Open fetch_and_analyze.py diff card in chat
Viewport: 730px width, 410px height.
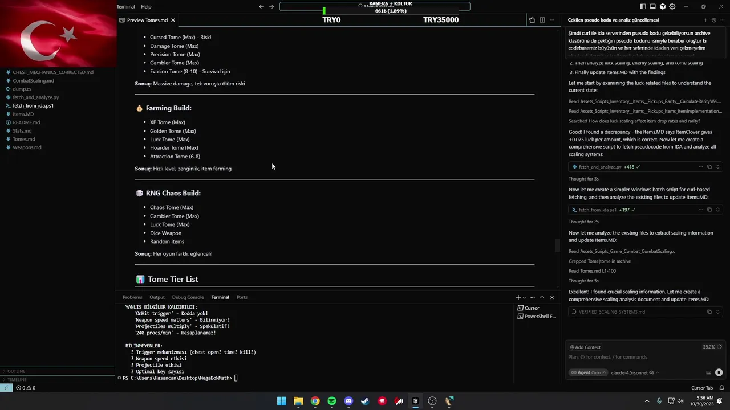646,167
